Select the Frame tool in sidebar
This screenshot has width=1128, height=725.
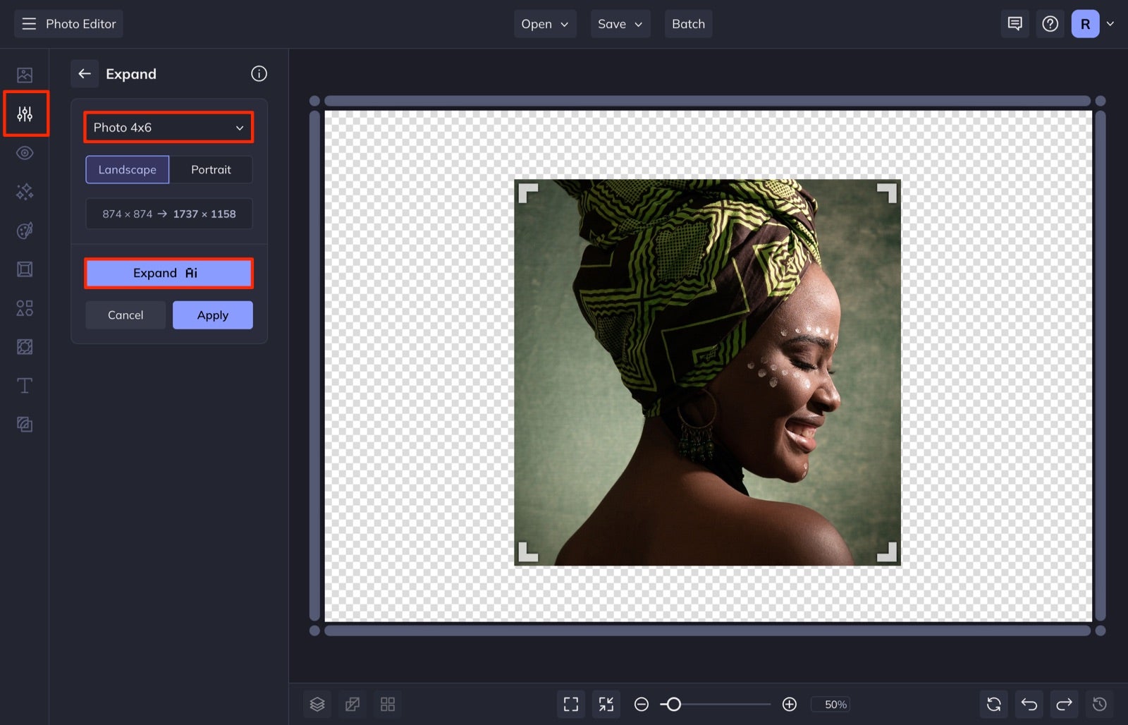click(x=25, y=269)
